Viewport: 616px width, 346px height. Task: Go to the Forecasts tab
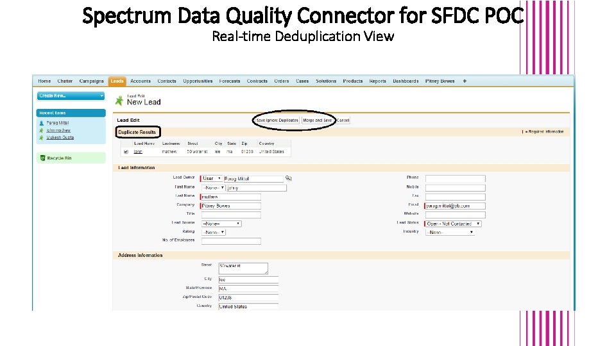[230, 81]
